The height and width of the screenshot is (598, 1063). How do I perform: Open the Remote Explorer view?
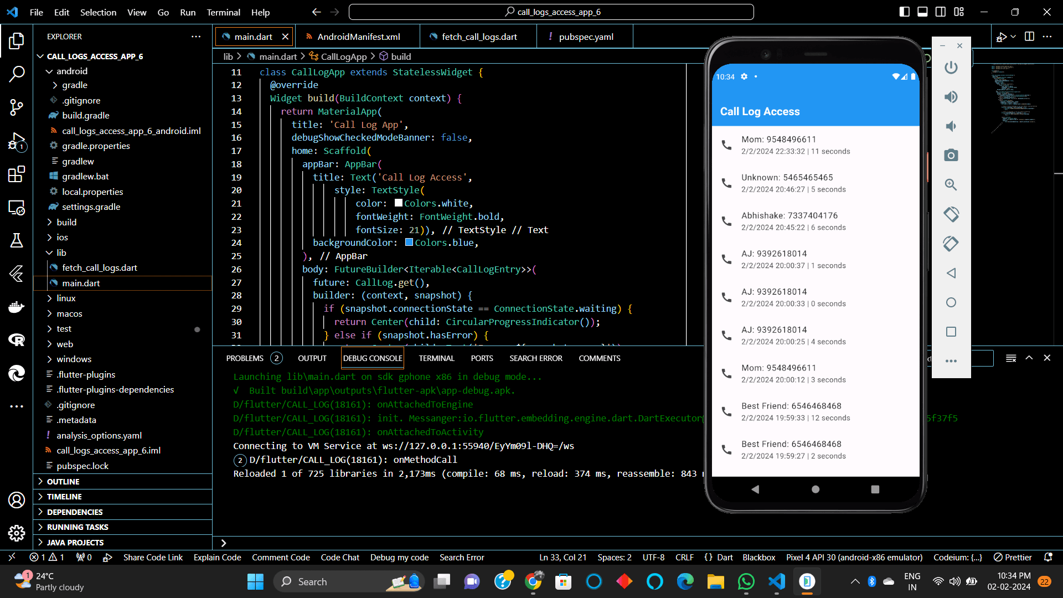click(17, 208)
